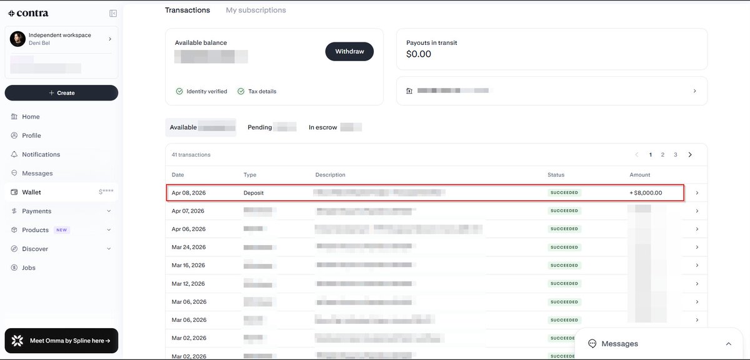
Task: Expand the floating Messages panel chevron
Action: click(x=728, y=344)
